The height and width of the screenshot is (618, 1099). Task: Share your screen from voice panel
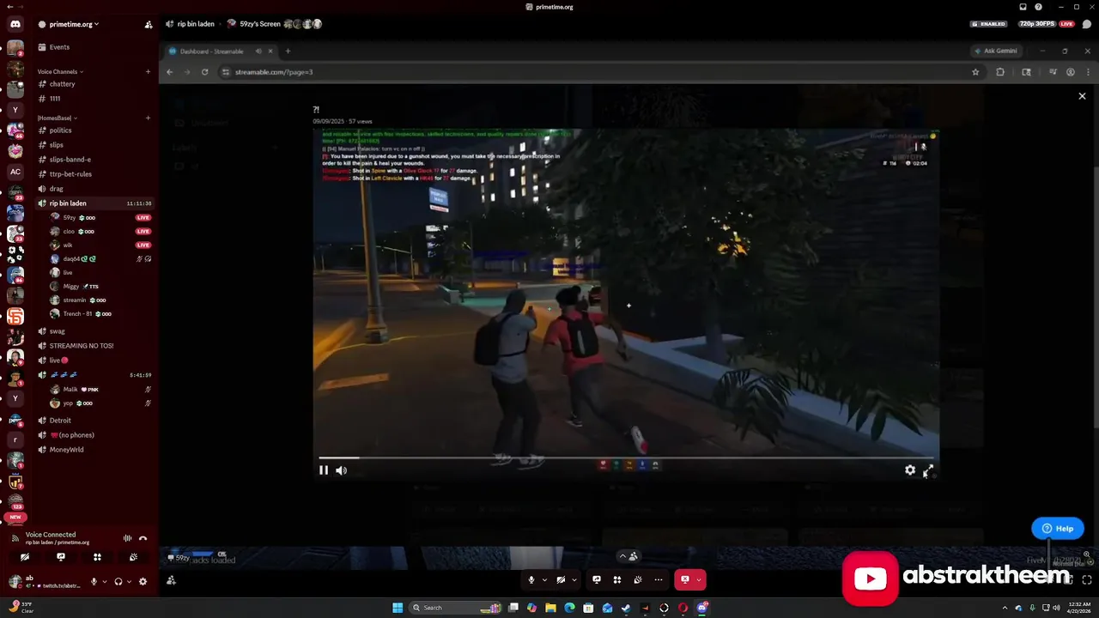[x=61, y=557]
